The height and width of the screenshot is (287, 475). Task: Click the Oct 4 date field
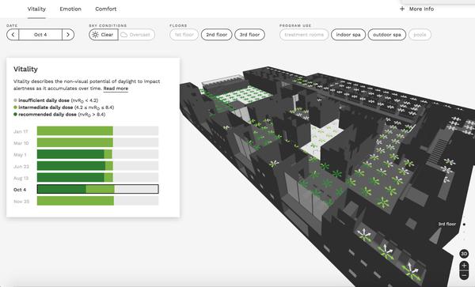(40, 35)
